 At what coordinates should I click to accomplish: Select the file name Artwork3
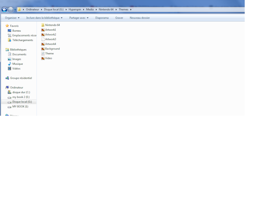51,39
